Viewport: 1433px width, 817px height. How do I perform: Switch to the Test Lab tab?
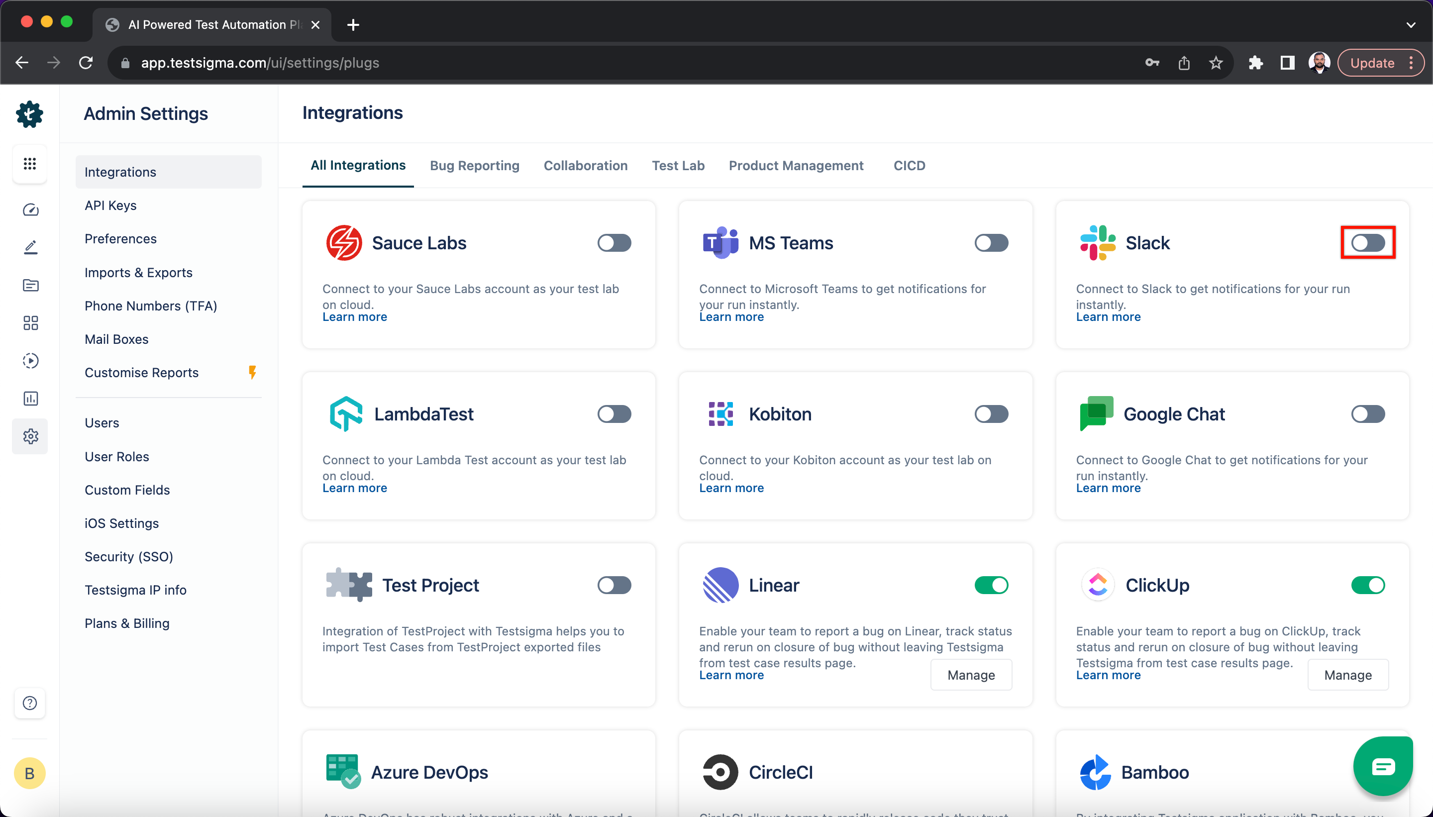(x=678, y=166)
